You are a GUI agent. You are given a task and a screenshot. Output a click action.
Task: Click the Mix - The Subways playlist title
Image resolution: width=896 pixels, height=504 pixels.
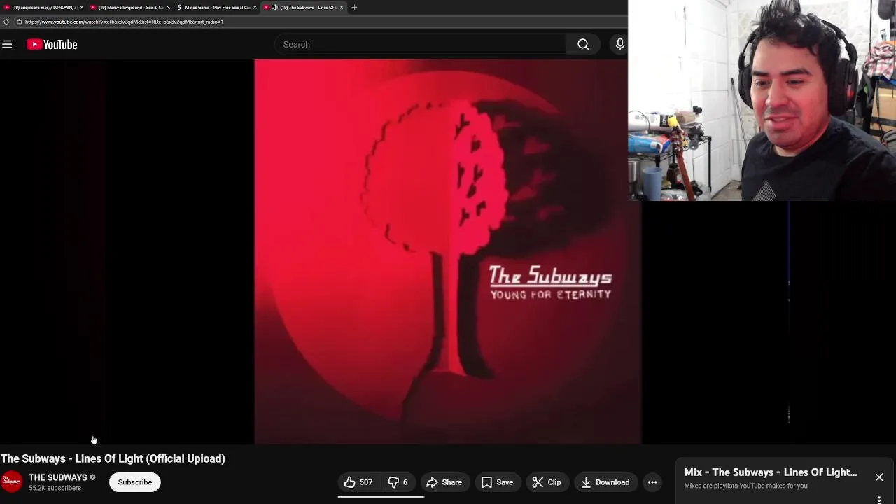click(x=771, y=472)
